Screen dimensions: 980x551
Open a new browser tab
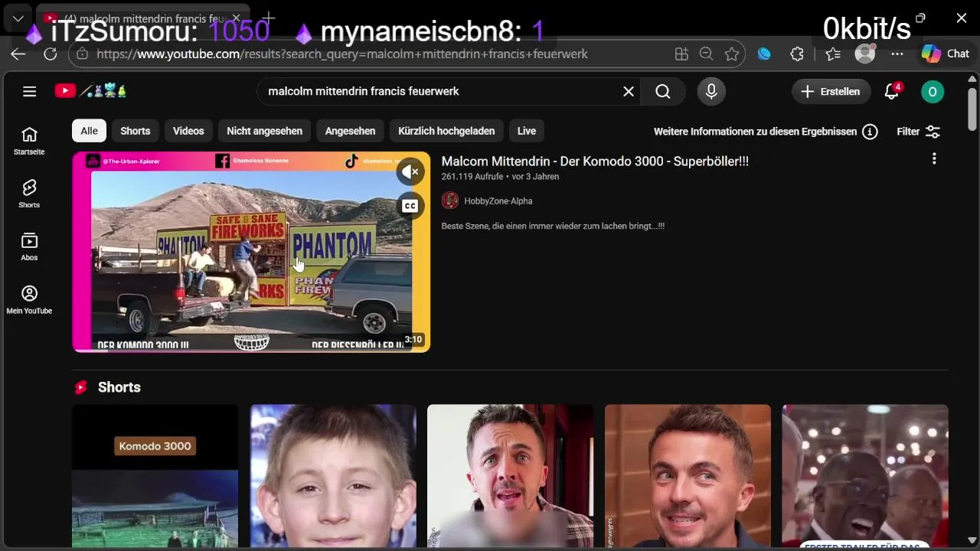[268, 18]
